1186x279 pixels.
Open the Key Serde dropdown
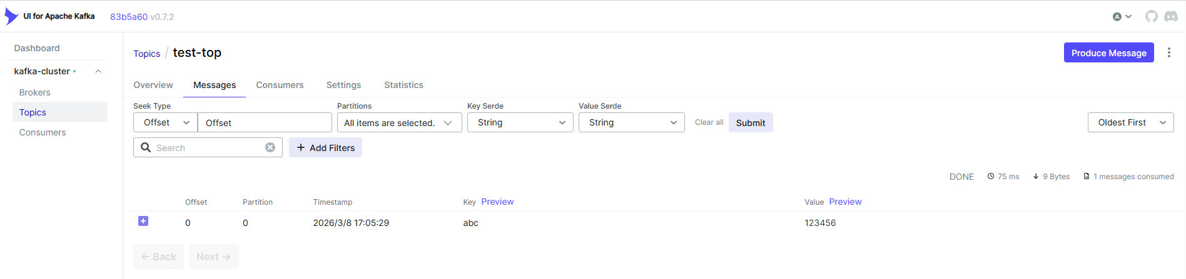pyautogui.click(x=520, y=123)
